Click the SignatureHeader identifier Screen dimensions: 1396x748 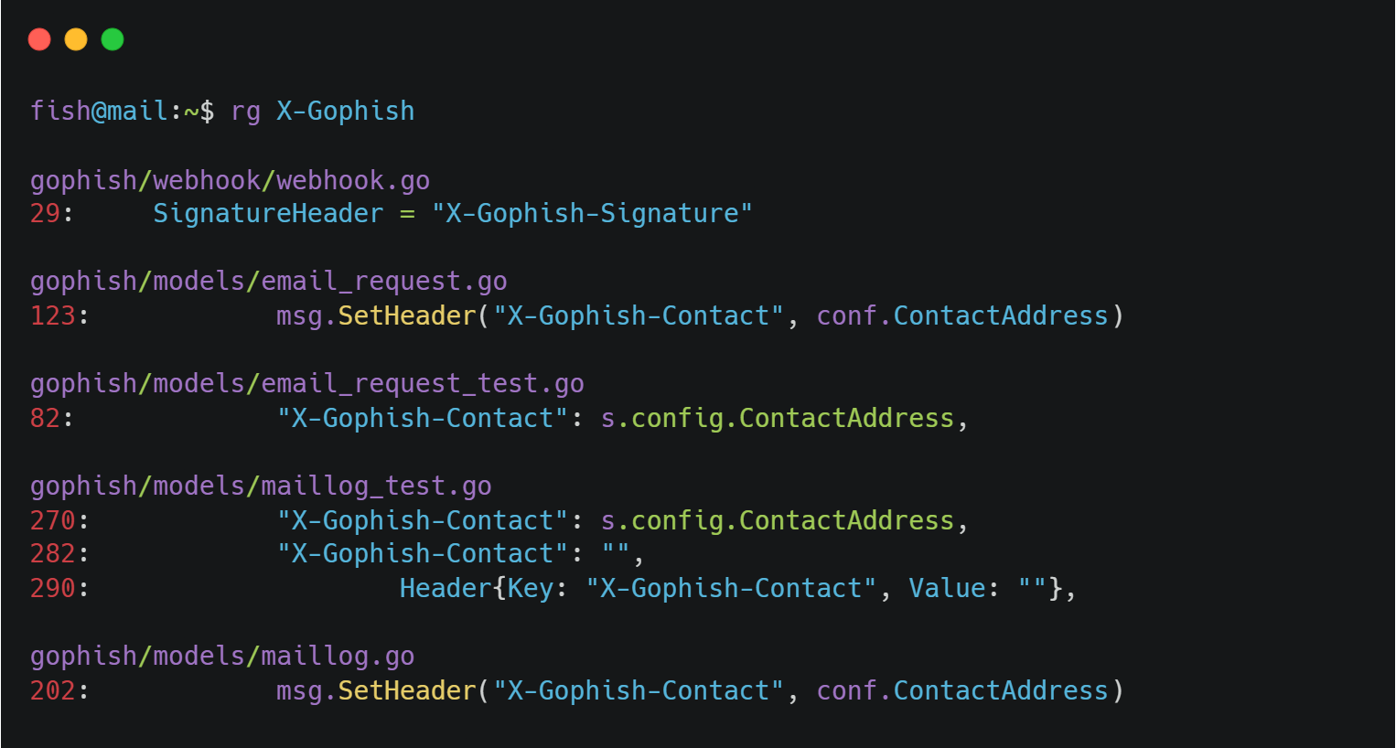pyautogui.click(x=268, y=213)
